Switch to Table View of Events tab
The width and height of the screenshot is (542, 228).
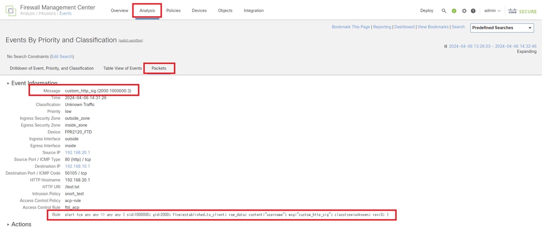tap(123, 68)
